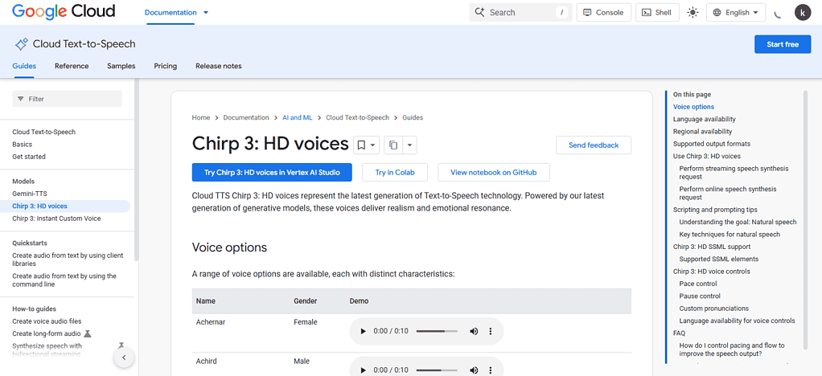Jump to Scripting and prompting tips
This screenshot has height=376, width=822.
[x=715, y=210]
